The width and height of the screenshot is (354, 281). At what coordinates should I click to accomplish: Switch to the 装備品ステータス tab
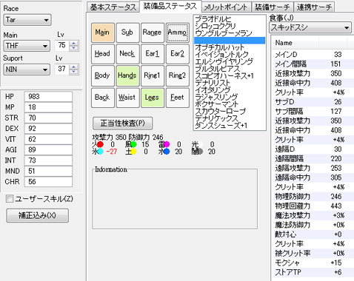click(x=170, y=6)
